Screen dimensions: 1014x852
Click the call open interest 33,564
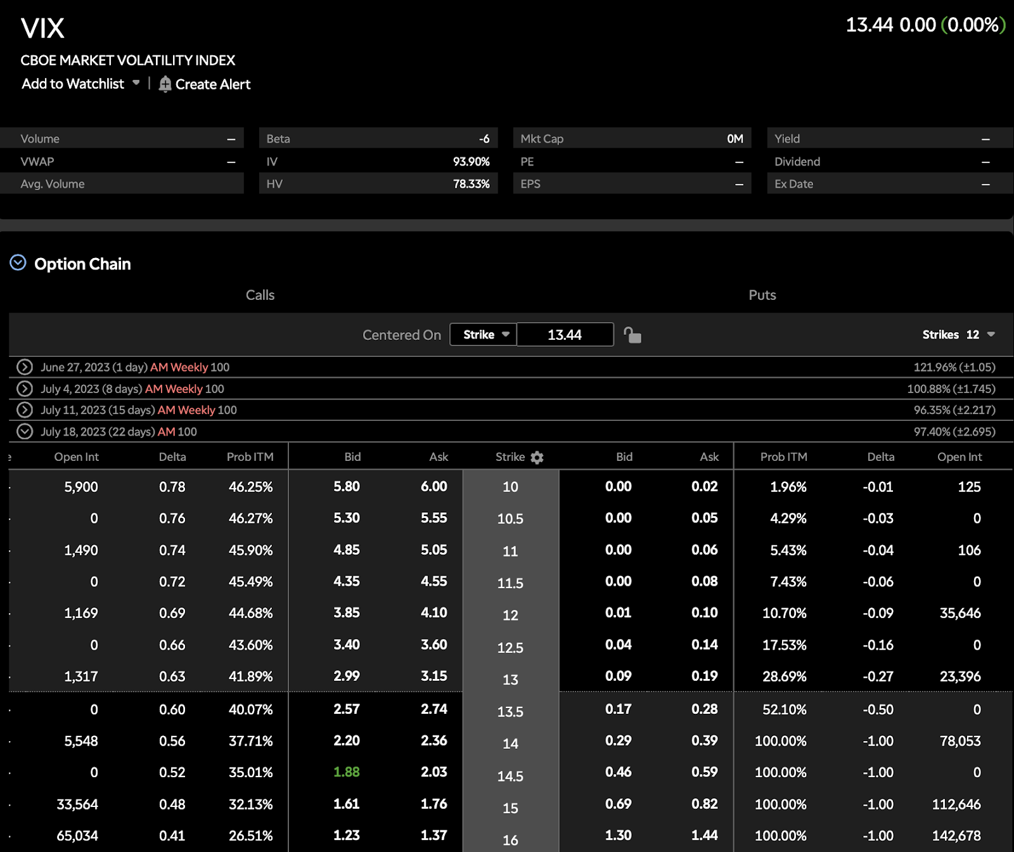(x=77, y=804)
